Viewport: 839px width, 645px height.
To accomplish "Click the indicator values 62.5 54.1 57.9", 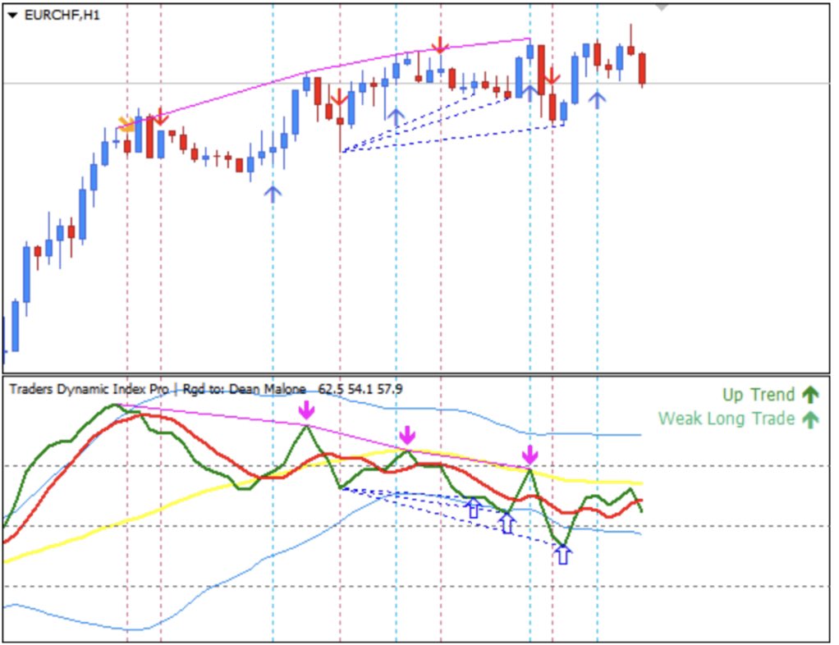I will click(x=360, y=389).
